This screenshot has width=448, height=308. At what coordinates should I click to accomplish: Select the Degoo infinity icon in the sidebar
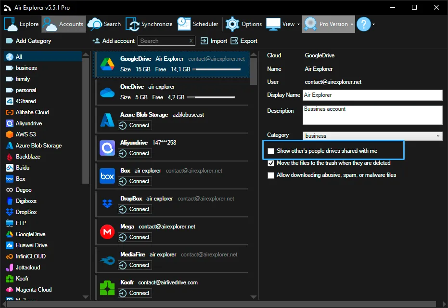coord(10,190)
